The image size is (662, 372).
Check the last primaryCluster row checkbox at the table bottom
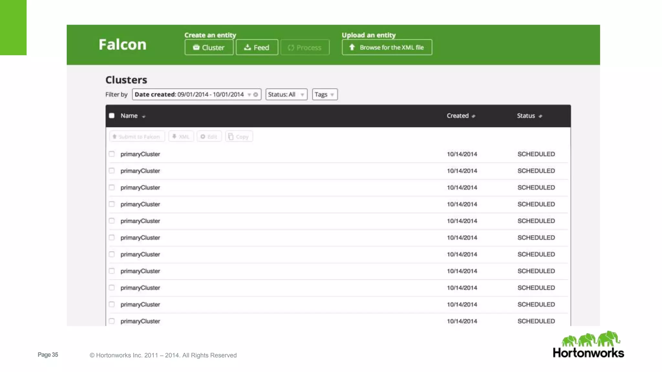112,321
